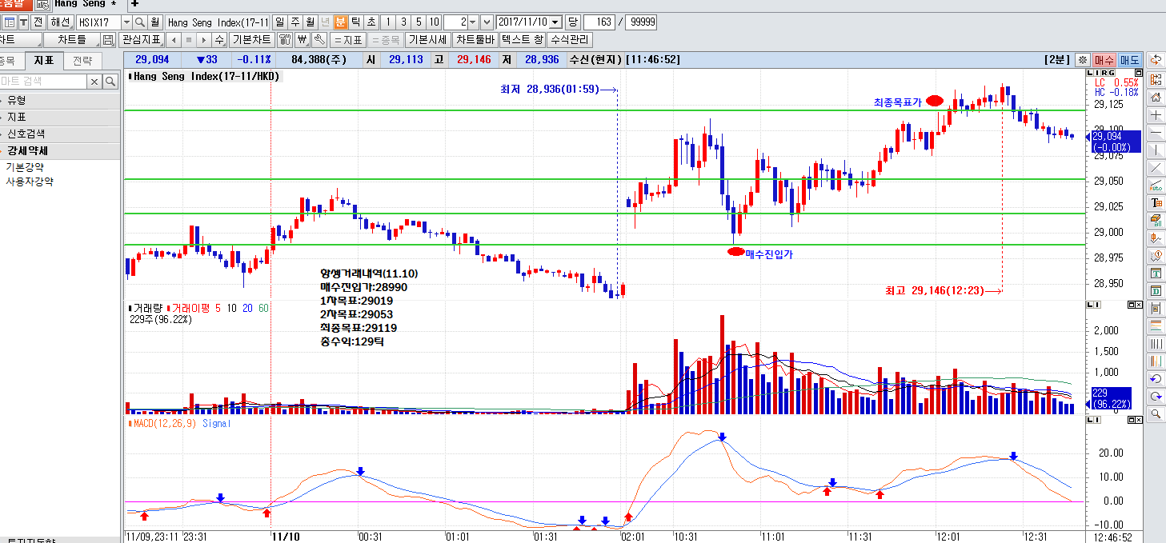Click the redo rotate arrow in right toolbar
Image resolution: width=1166 pixels, height=543 pixels.
(x=1156, y=396)
